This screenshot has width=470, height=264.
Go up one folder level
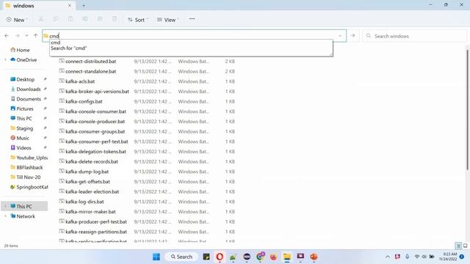[36, 36]
